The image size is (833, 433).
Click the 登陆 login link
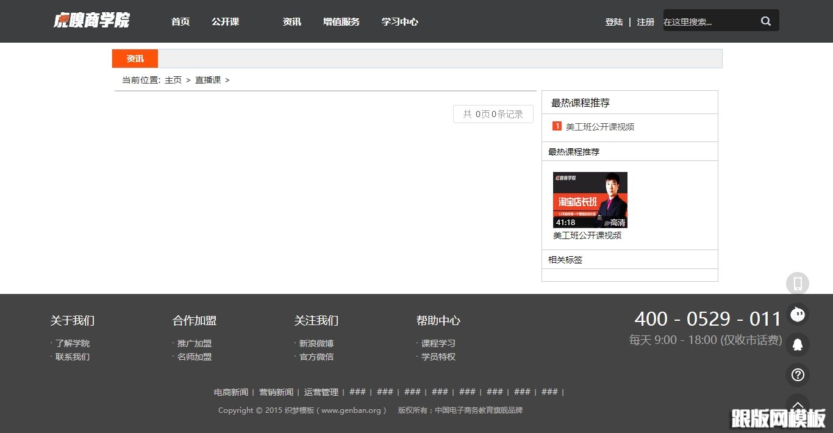[x=613, y=21]
